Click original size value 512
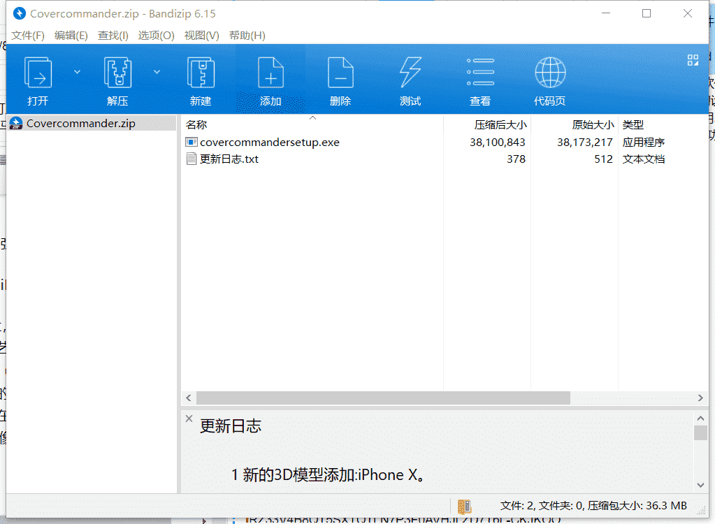The height and width of the screenshot is (524, 715). pyautogui.click(x=603, y=159)
